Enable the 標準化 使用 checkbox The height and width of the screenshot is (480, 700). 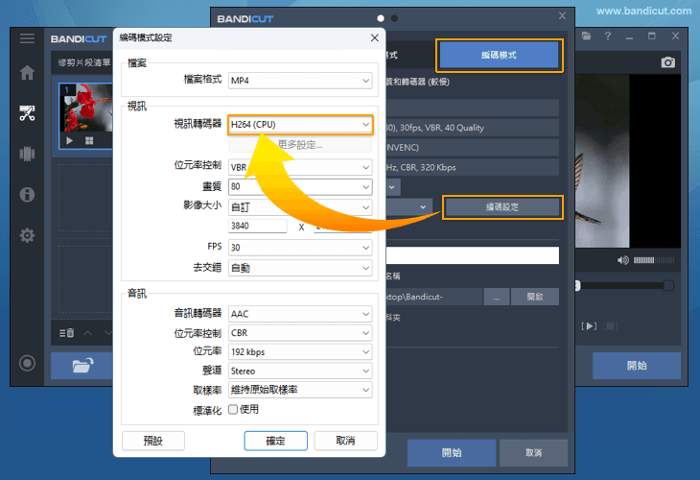pos(233,409)
